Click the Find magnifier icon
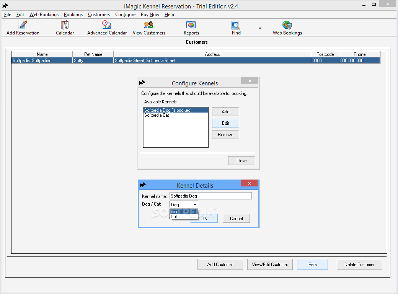 click(236, 25)
